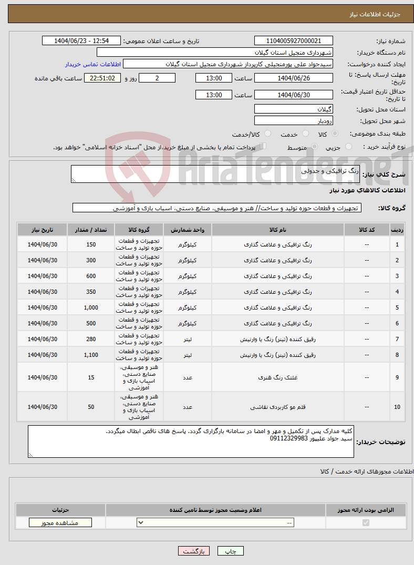Click the واحد شمارش column header
This screenshot has height=565, width=414.
(x=188, y=230)
